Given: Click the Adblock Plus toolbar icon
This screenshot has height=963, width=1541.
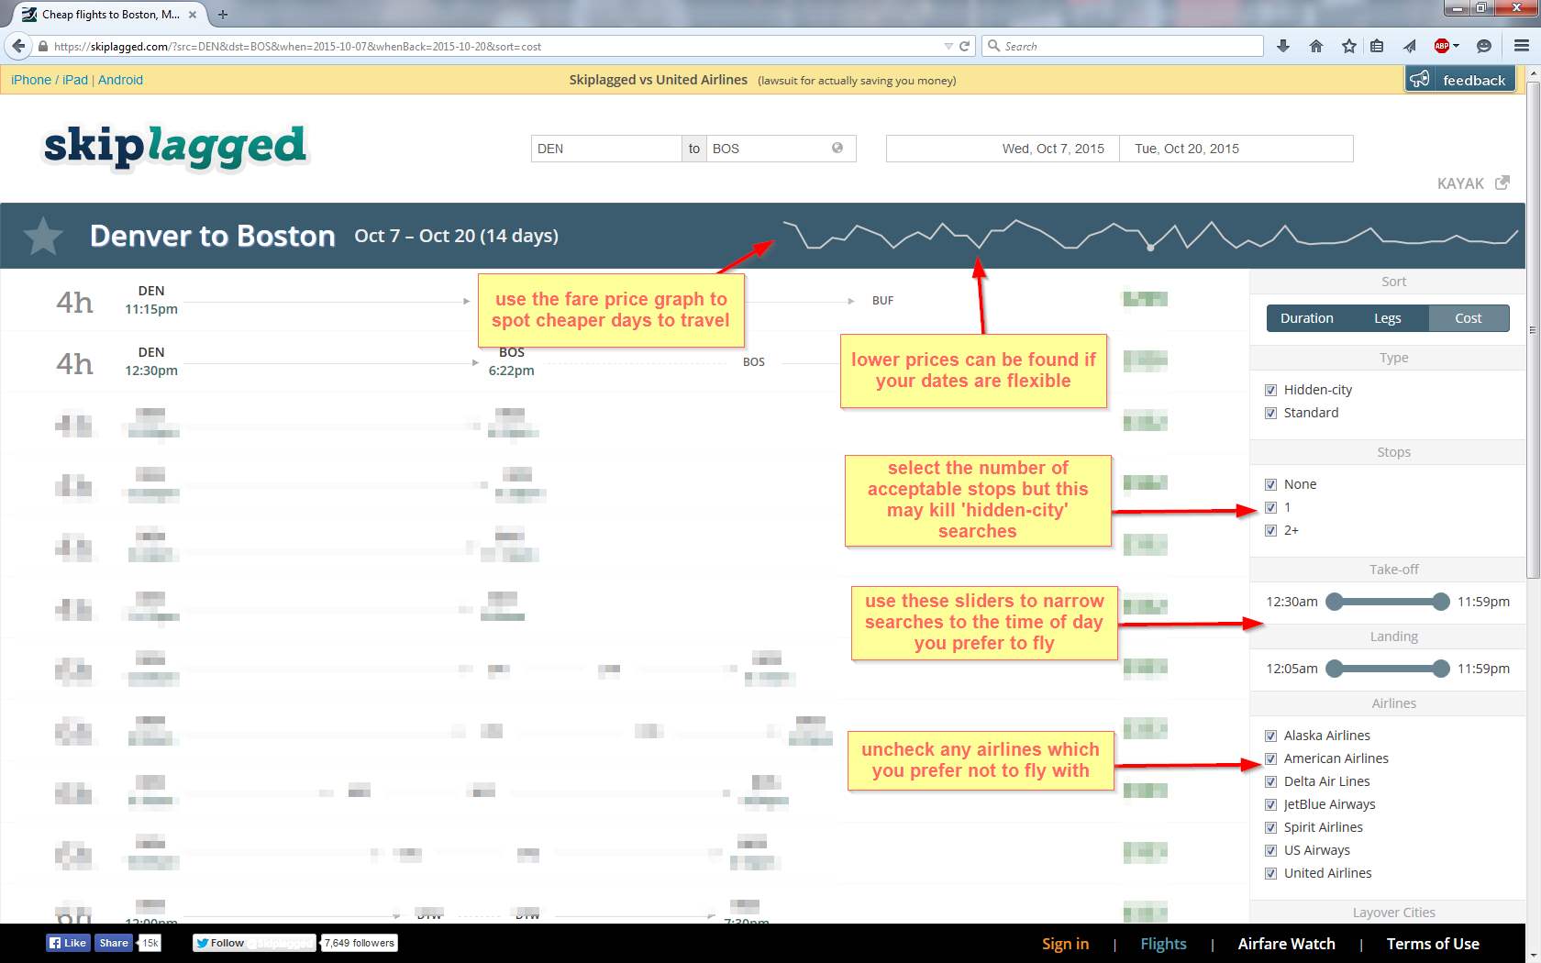Looking at the screenshot, I should point(1441,46).
